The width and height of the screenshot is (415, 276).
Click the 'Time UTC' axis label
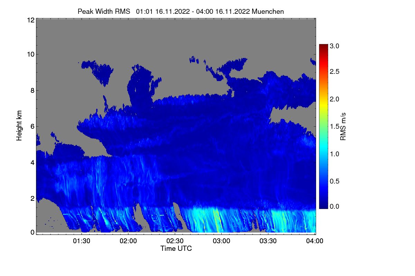(176, 248)
